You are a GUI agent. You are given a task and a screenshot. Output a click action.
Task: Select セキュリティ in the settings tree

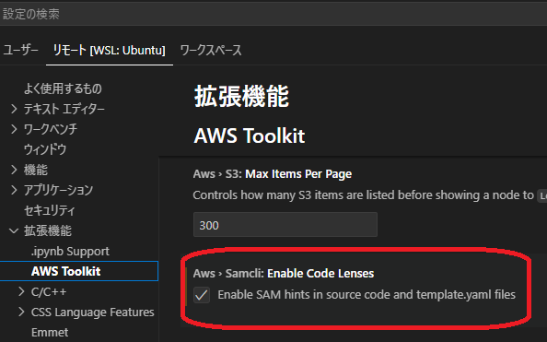point(50,210)
